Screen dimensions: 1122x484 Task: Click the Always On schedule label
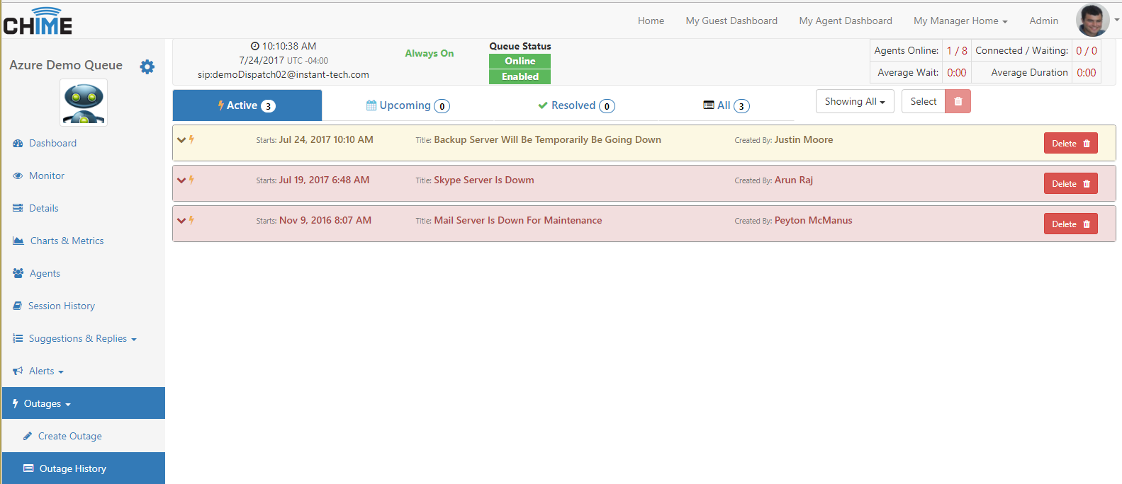(430, 53)
